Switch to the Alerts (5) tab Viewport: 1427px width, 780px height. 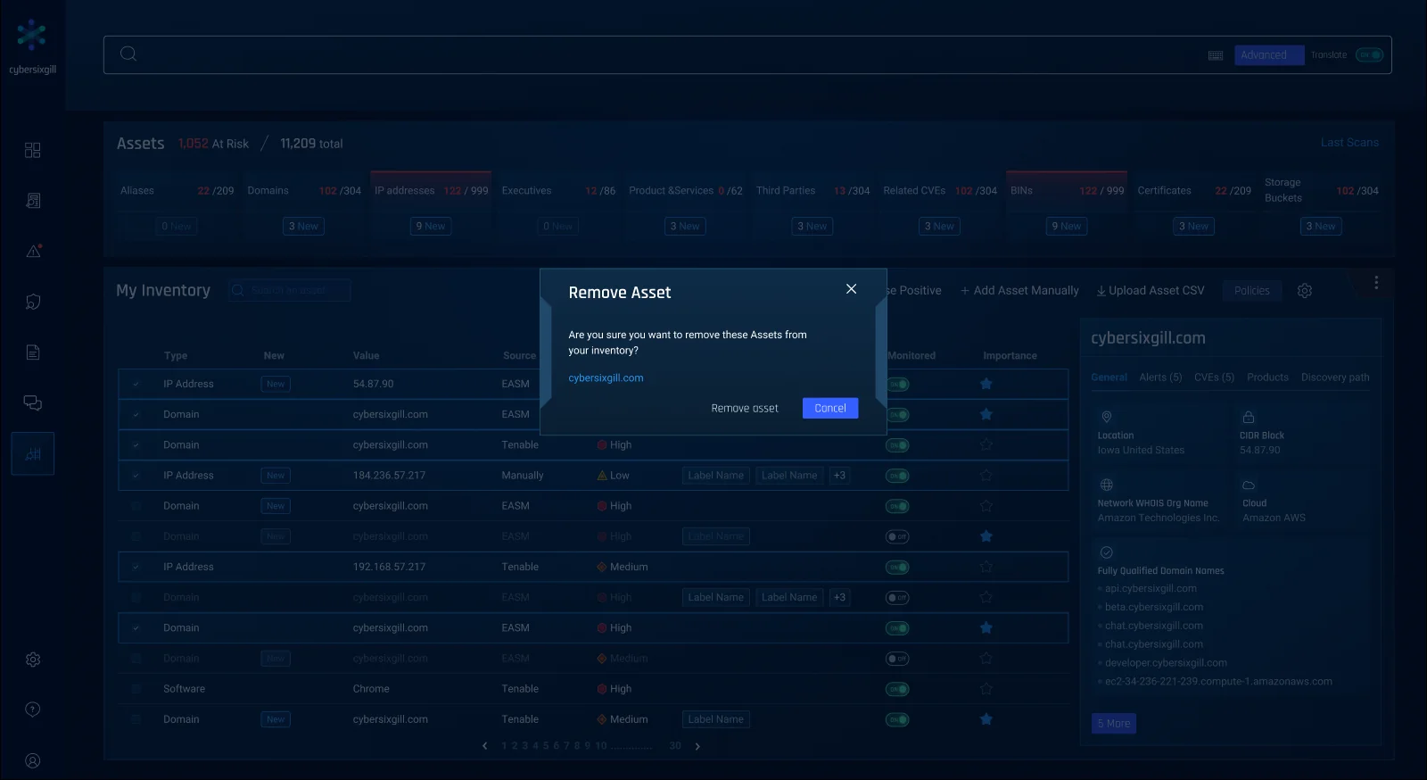(x=1160, y=378)
